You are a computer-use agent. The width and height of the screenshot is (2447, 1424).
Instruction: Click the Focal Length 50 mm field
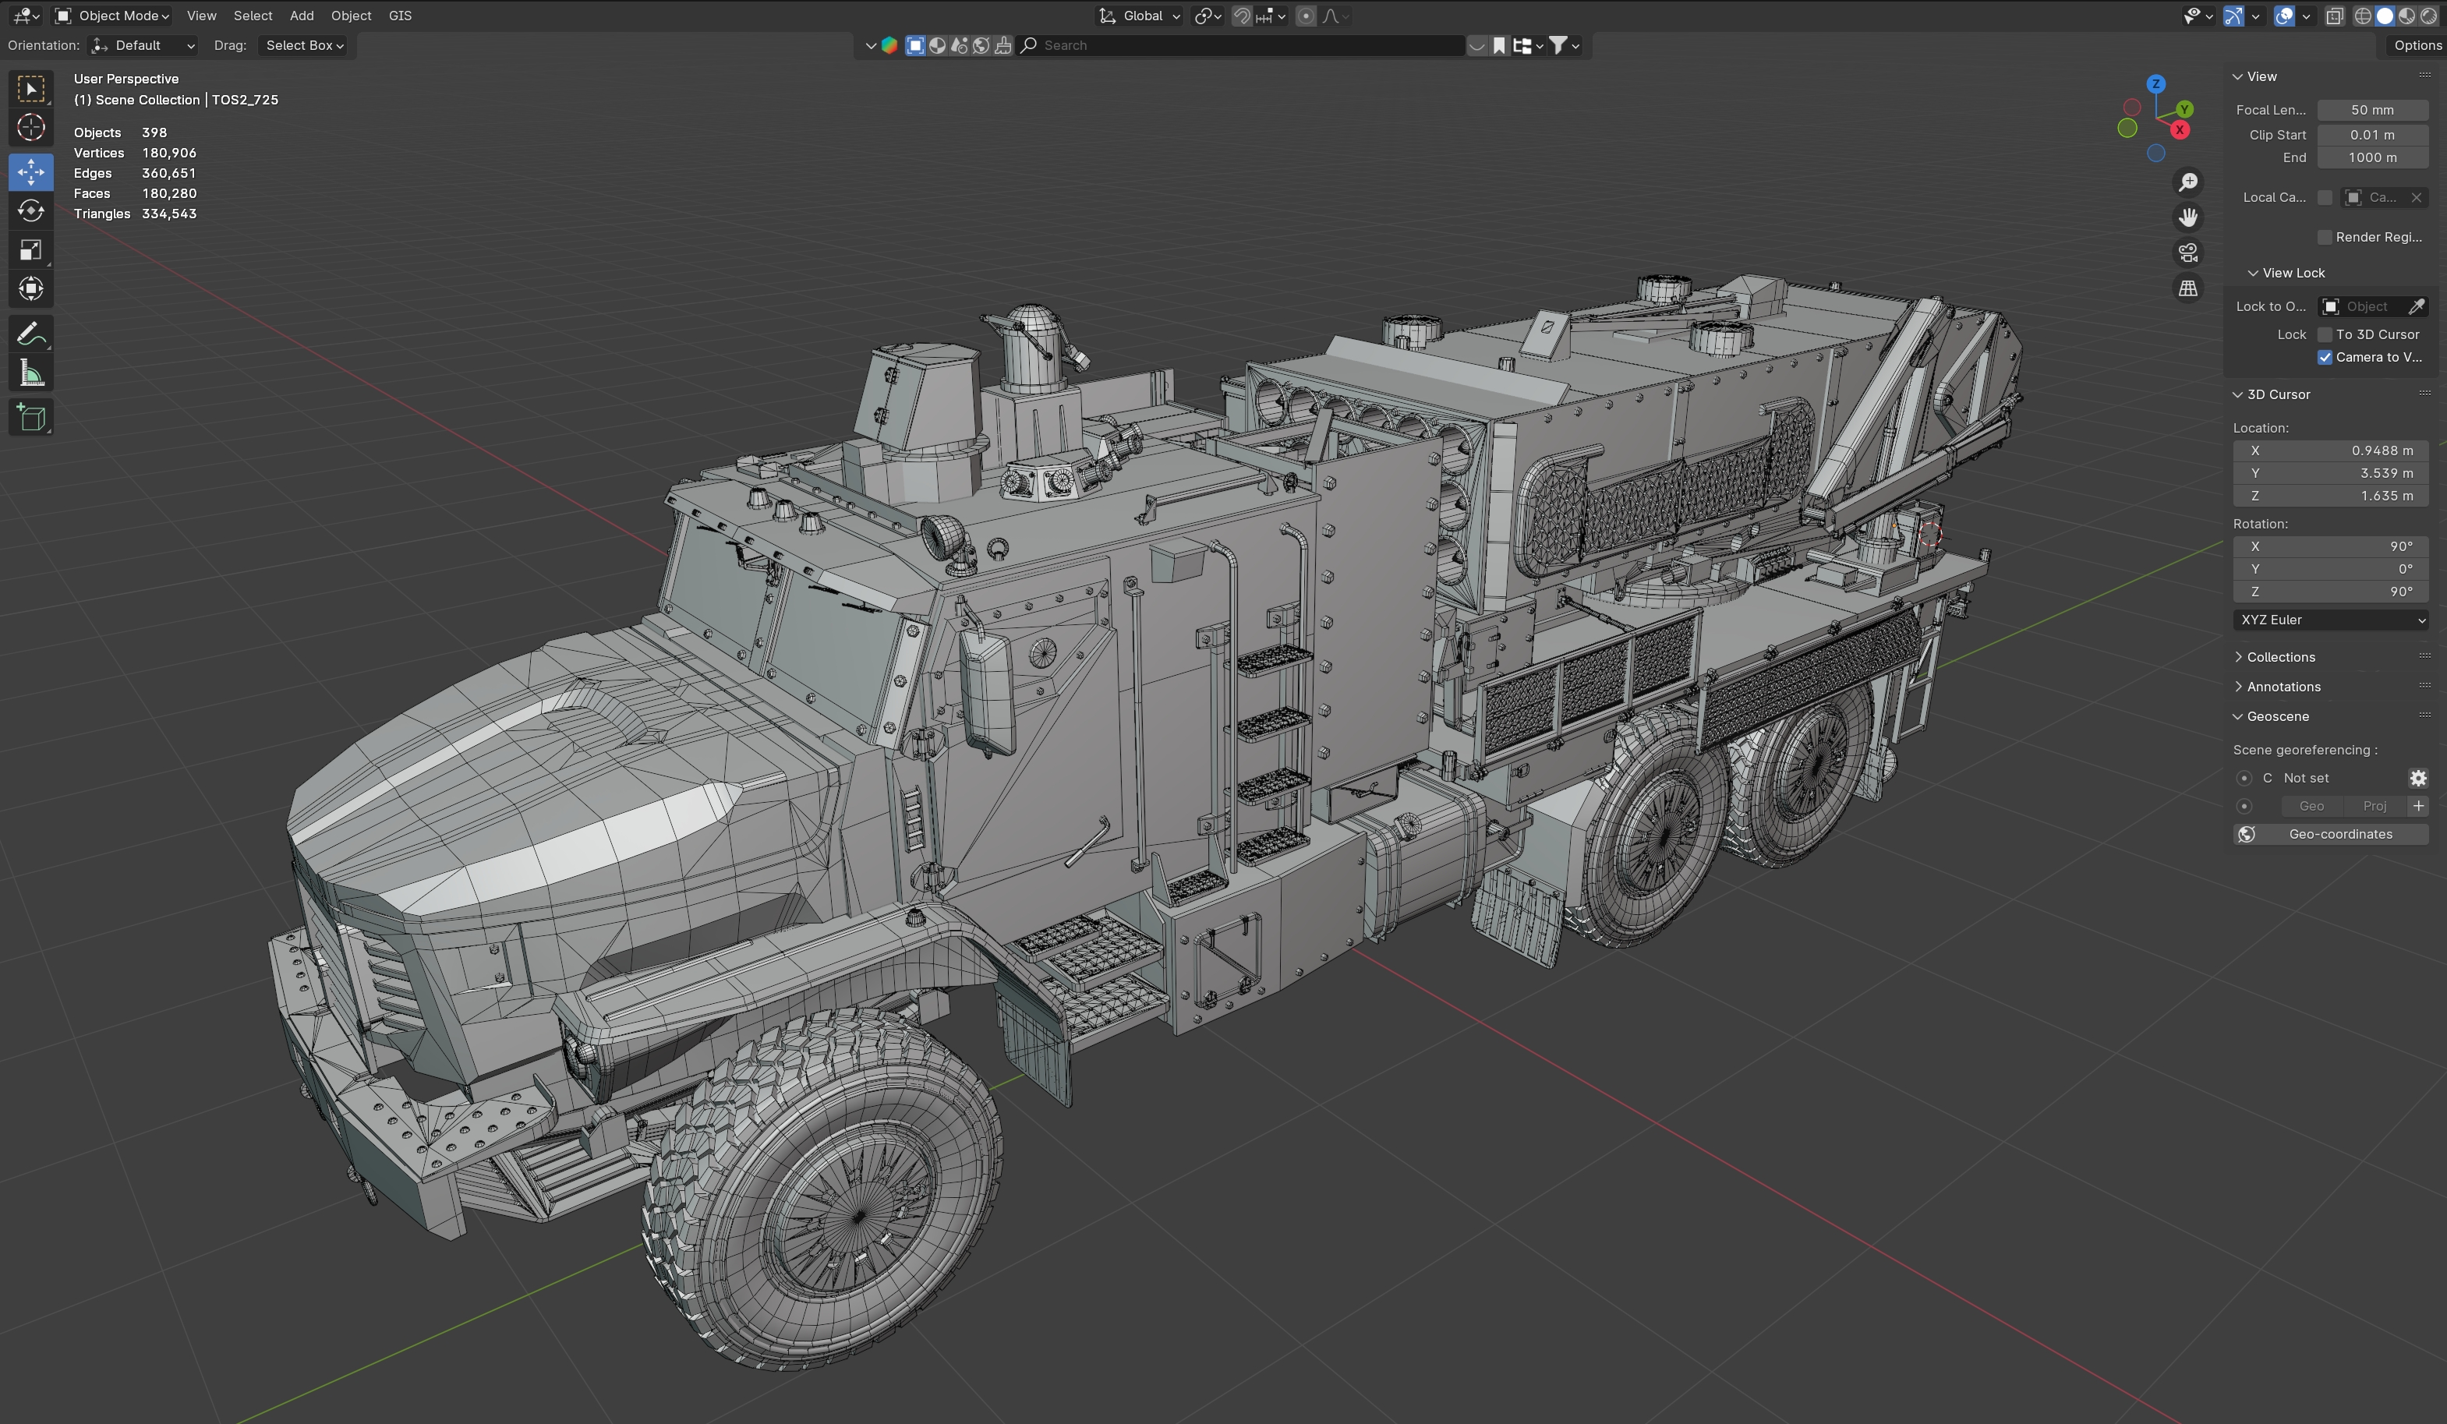[2371, 110]
